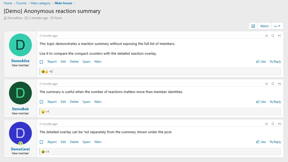The height and width of the screenshot is (162, 288).
Task: Select DemoBob's post with its checkbox
Action: [41, 102]
